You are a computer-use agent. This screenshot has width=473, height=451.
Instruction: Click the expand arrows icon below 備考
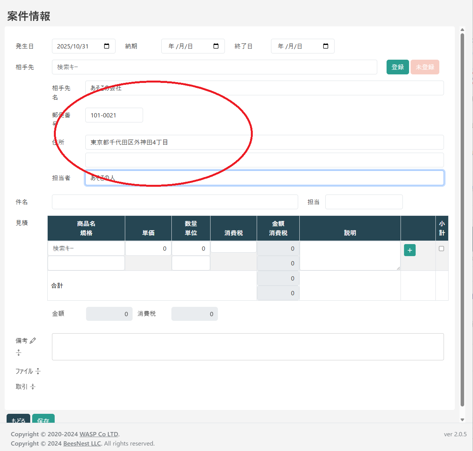19,353
